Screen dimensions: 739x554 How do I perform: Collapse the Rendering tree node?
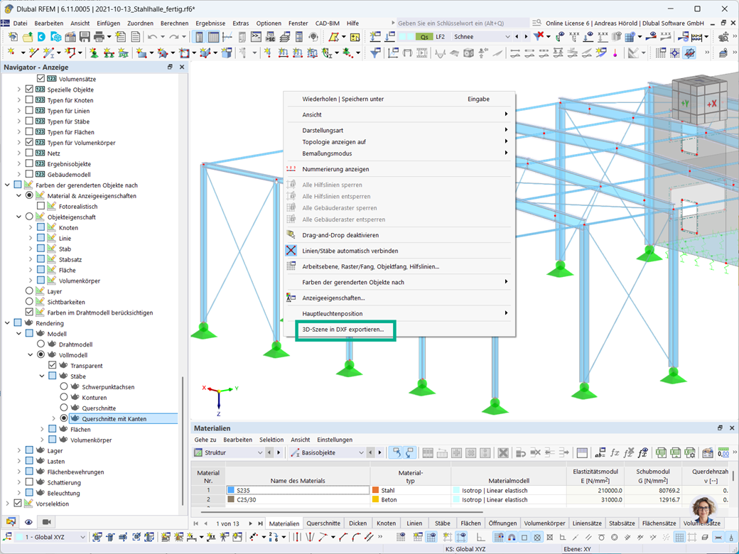7,322
